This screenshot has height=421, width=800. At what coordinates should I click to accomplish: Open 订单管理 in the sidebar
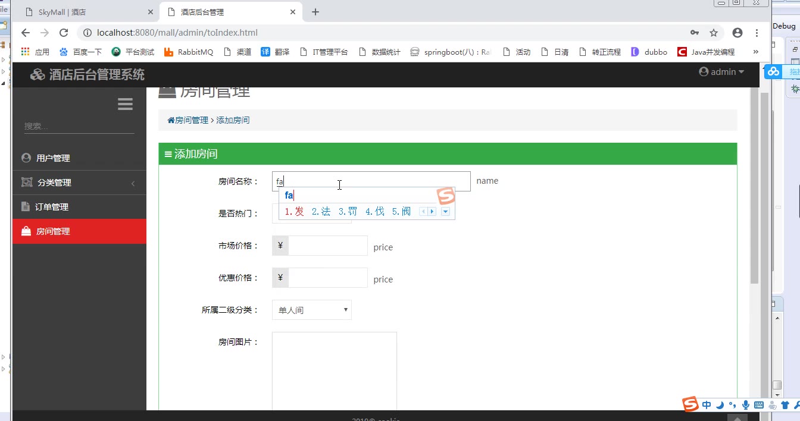click(79, 207)
